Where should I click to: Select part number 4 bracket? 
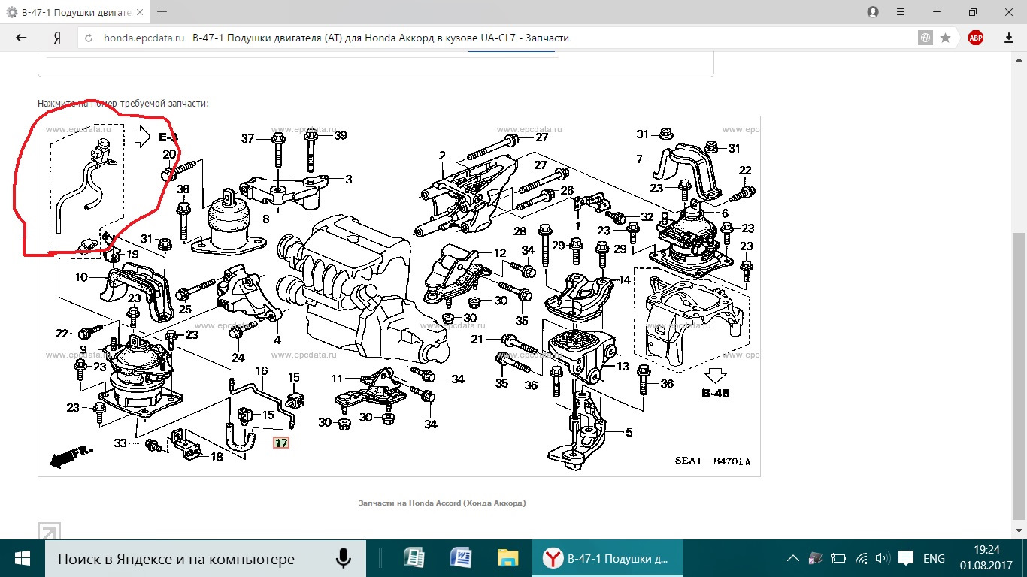[277, 340]
